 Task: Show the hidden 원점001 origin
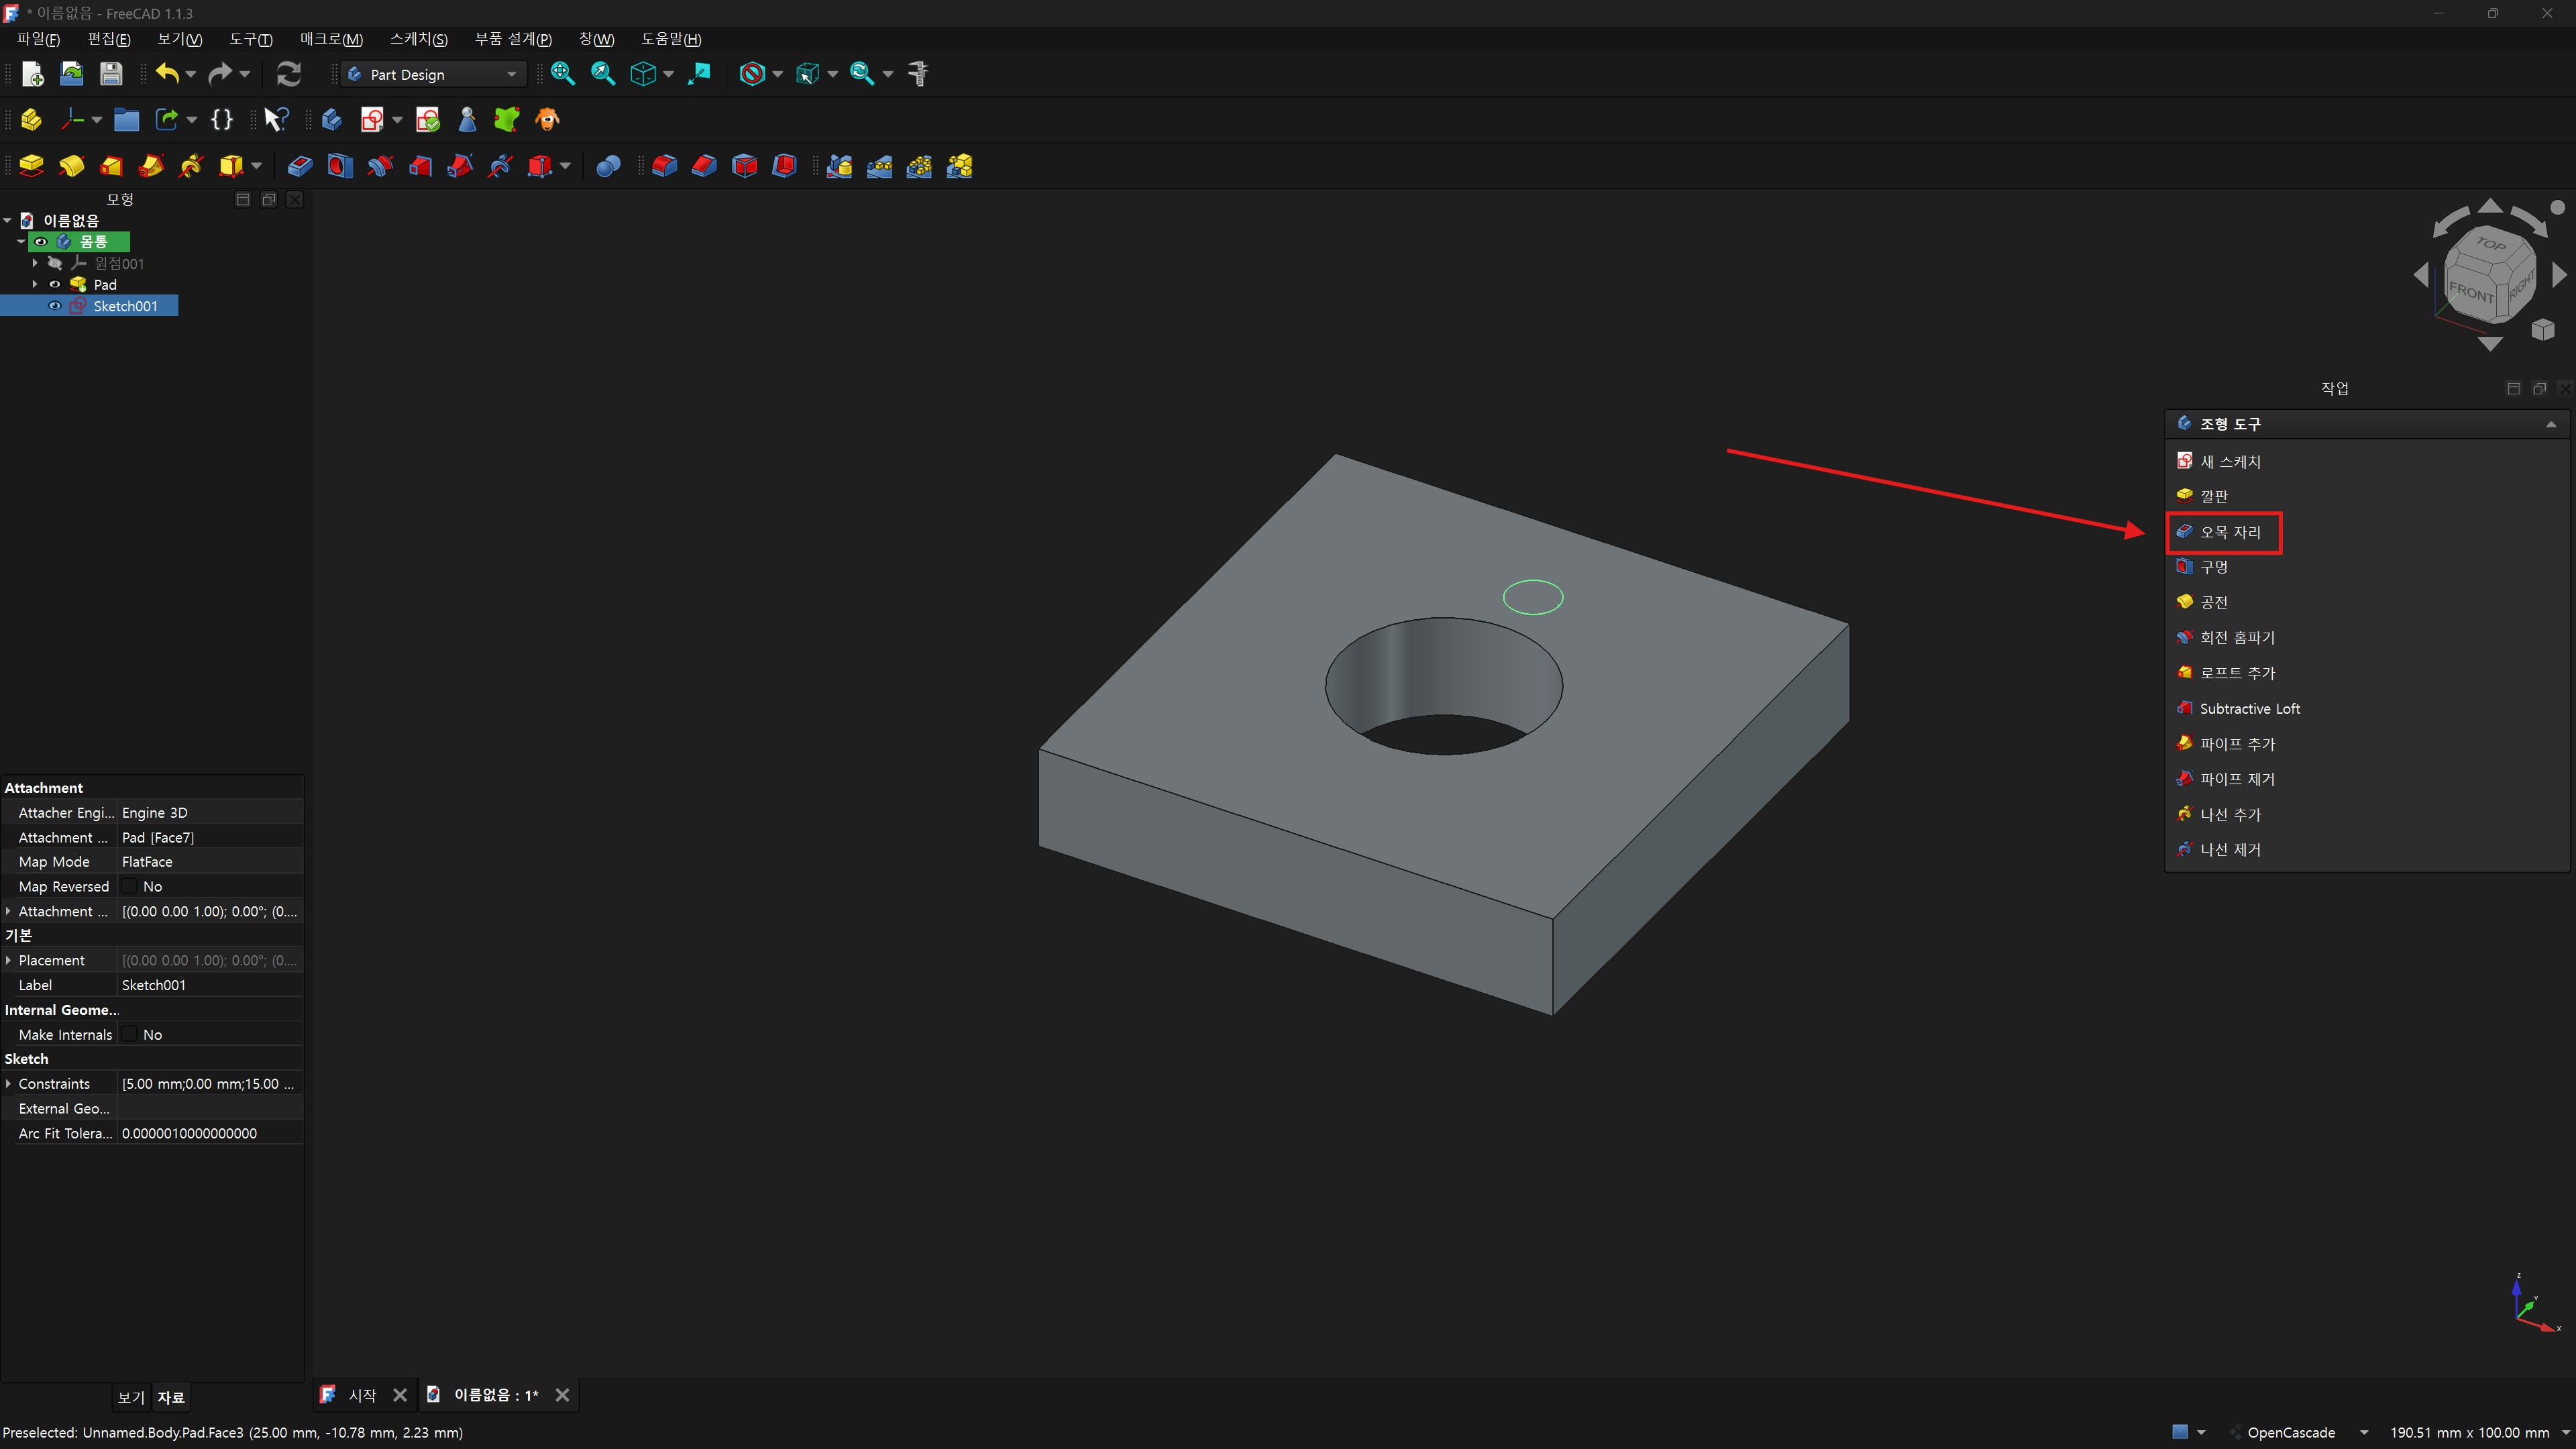[x=55, y=263]
